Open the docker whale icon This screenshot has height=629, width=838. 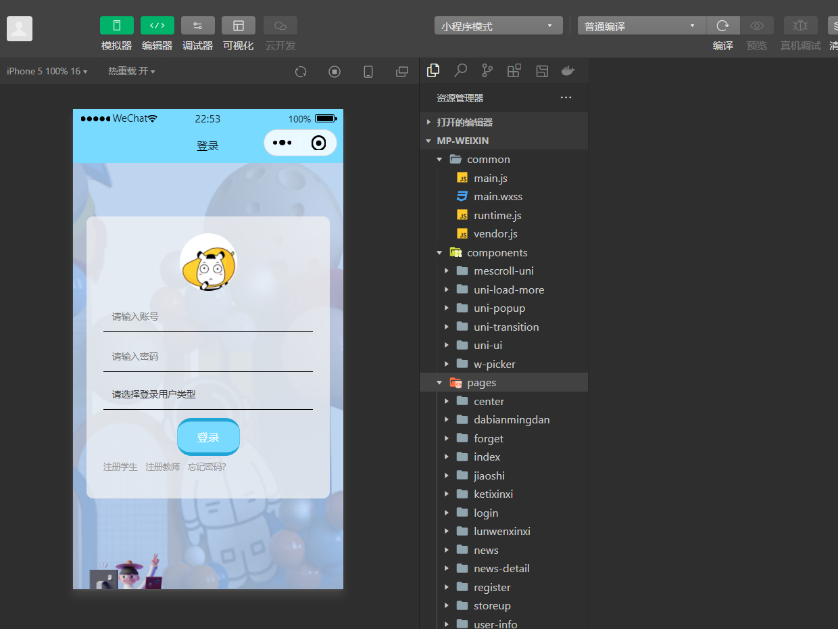click(x=568, y=70)
